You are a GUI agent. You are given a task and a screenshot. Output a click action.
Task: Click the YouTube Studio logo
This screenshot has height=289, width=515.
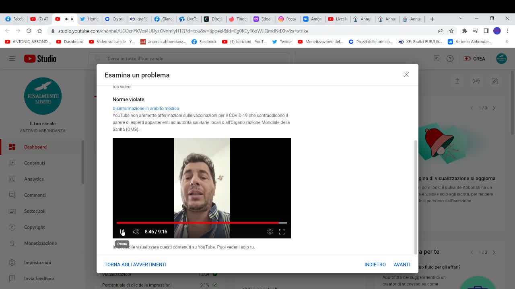pyautogui.click(x=40, y=59)
